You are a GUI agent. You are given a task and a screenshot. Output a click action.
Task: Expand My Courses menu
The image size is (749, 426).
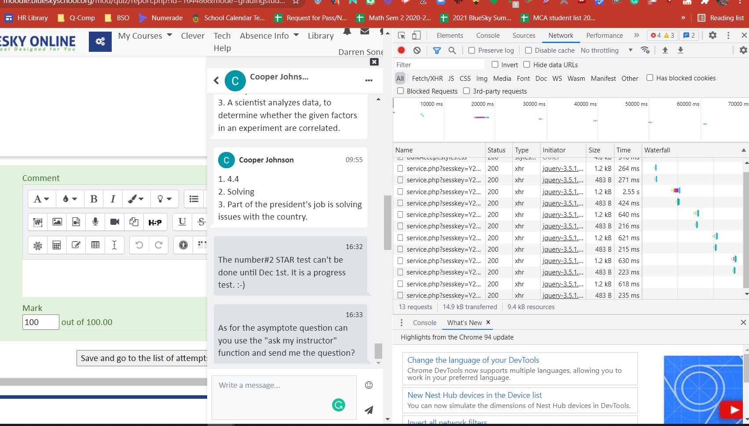[x=145, y=36]
